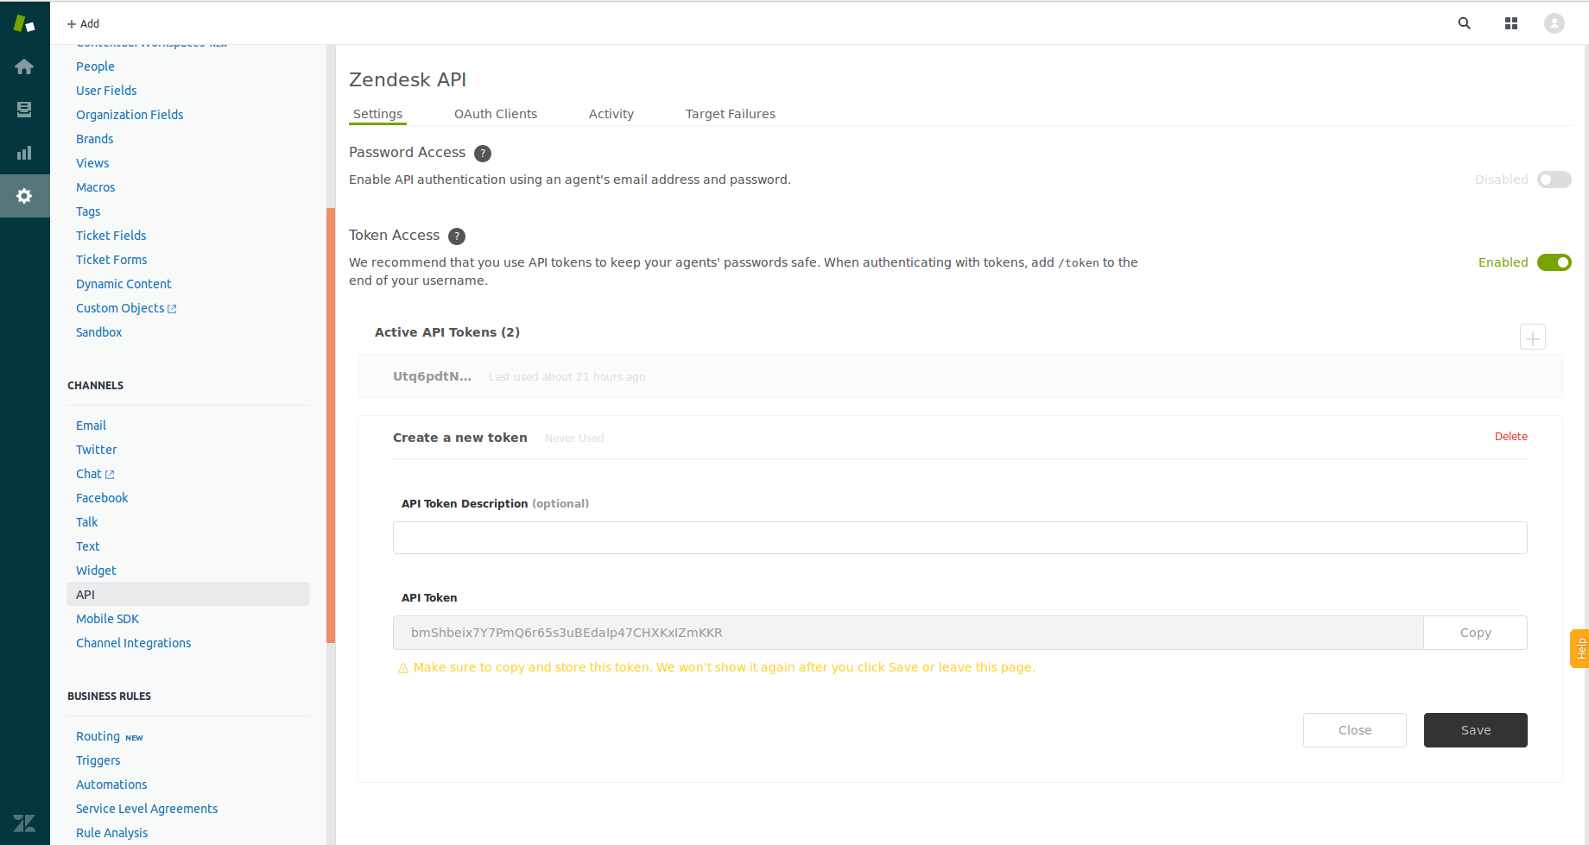Open Talk channel link
This screenshot has width=1589, height=845.
point(86,522)
